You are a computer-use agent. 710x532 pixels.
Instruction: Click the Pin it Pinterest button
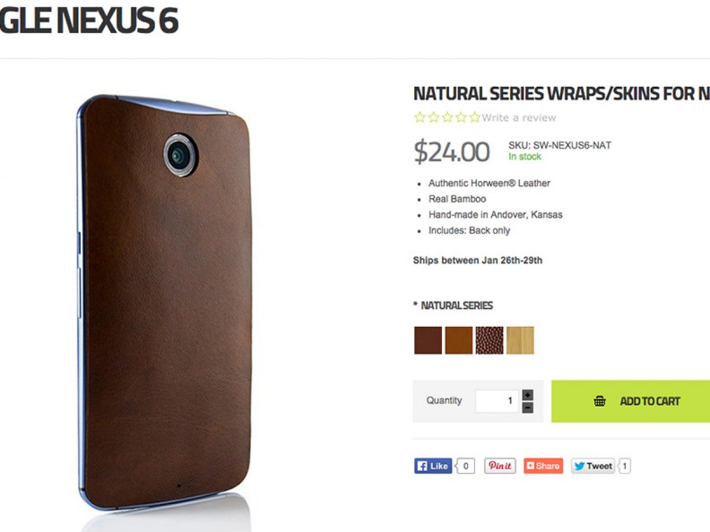pyautogui.click(x=500, y=466)
